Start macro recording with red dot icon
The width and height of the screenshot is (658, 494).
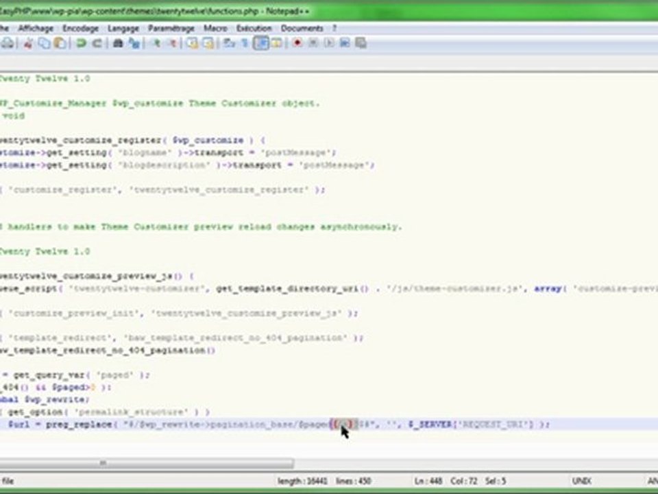[x=297, y=43]
